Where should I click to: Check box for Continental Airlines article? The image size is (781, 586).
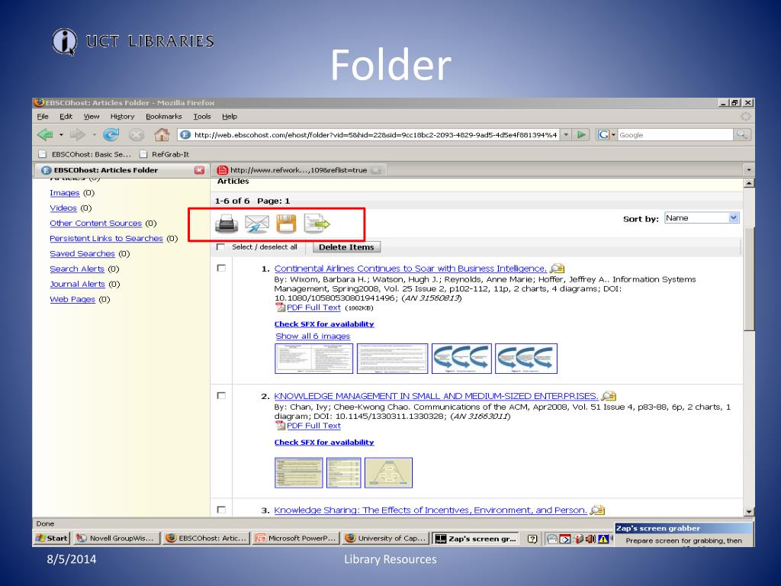click(221, 268)
